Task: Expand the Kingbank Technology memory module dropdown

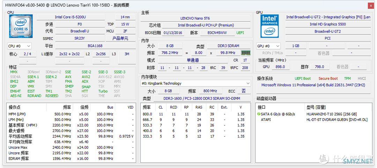Action: point(195,83)
